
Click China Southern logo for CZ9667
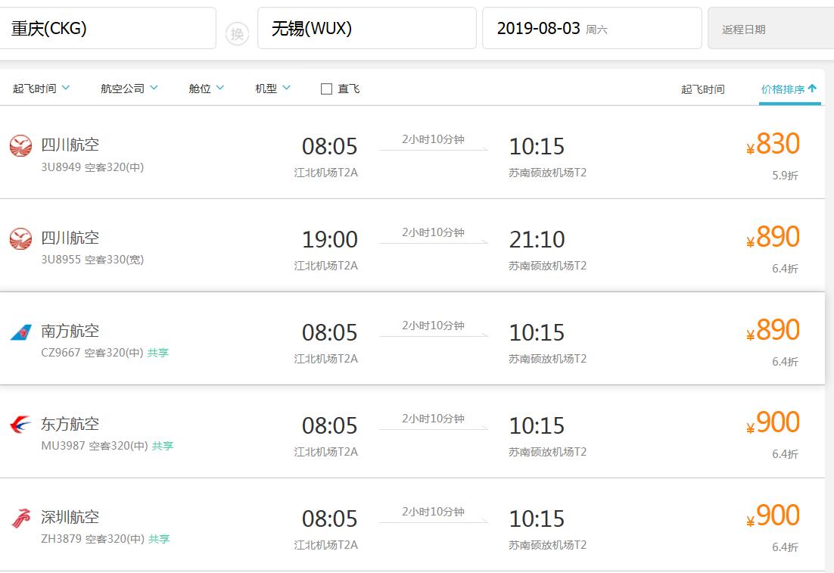click(x=20, y=332)
